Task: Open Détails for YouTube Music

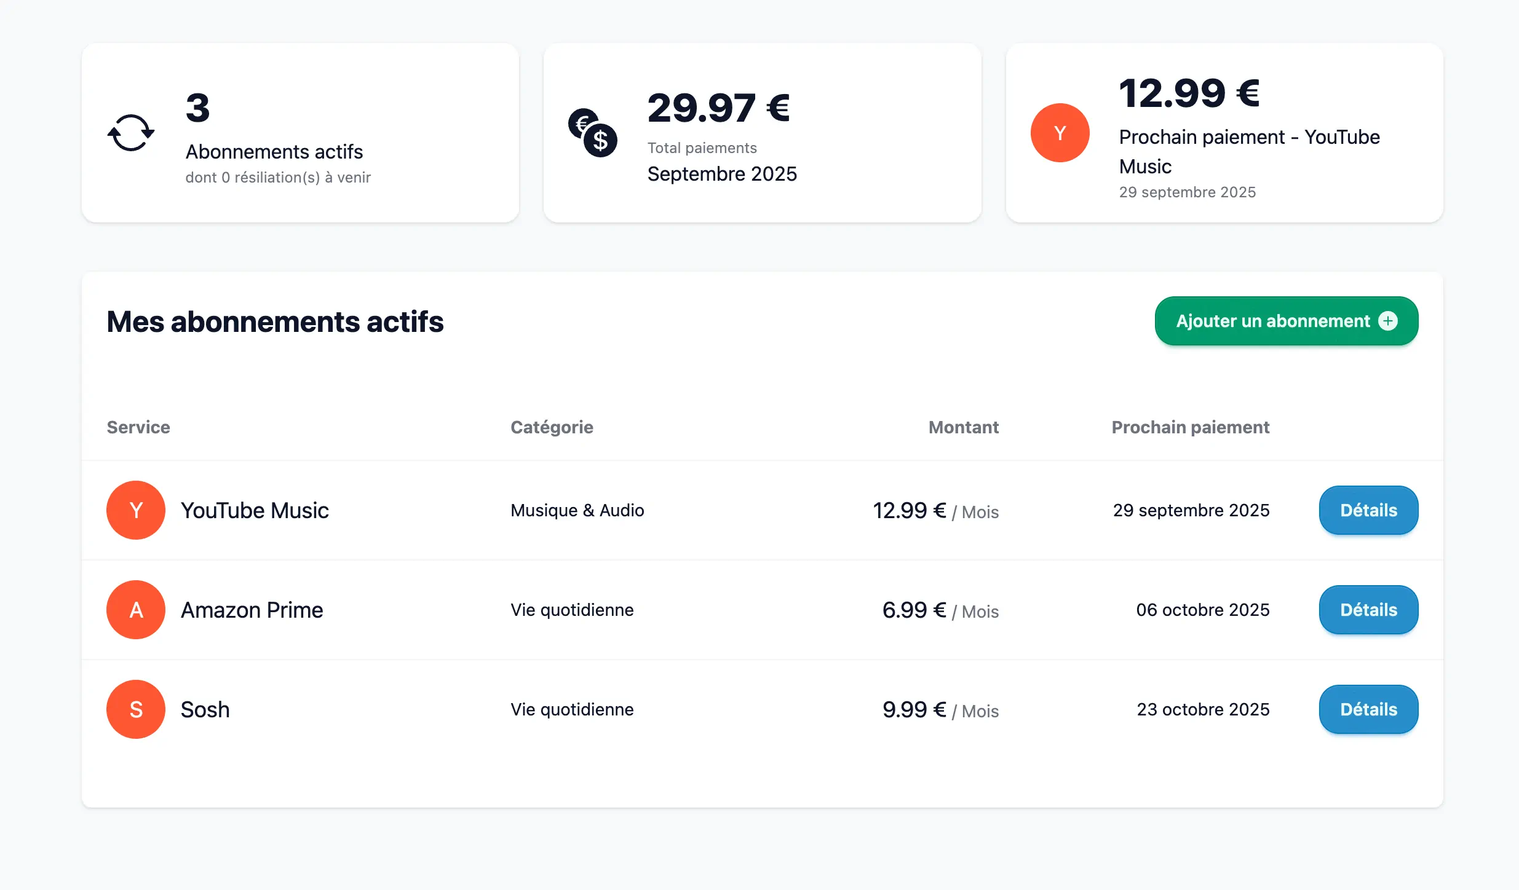Action: [x=1368, y=510]
